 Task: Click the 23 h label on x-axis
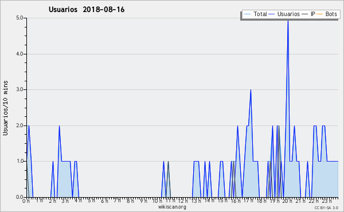[327, 201]
